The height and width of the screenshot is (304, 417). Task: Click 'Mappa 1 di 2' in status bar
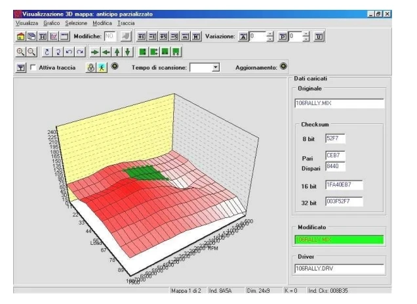point(186,291)
